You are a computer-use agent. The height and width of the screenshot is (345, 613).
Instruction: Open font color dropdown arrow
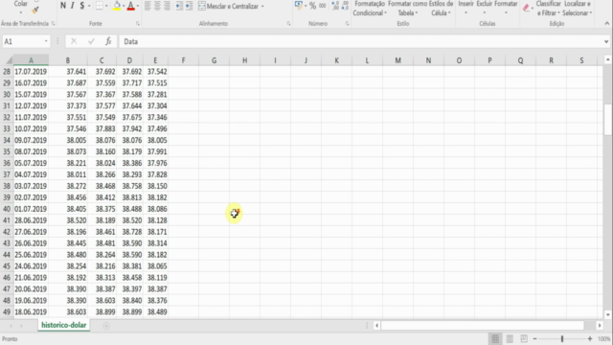pyautogui.click(x=138, y=7)
